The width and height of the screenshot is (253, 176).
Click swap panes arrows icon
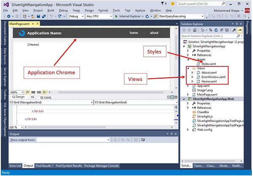click(x=32, y=97)
